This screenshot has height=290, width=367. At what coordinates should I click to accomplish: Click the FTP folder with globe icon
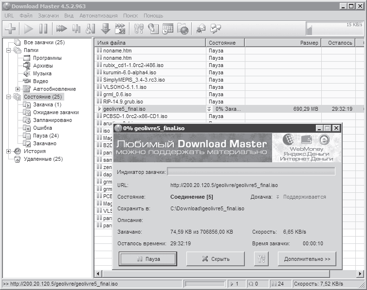click(183, 29)
